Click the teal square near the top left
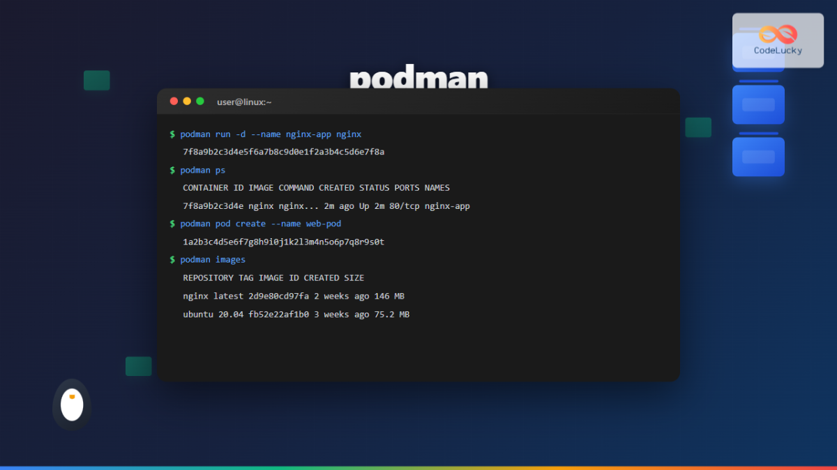The image size is (837, 470). click(96, 80)
